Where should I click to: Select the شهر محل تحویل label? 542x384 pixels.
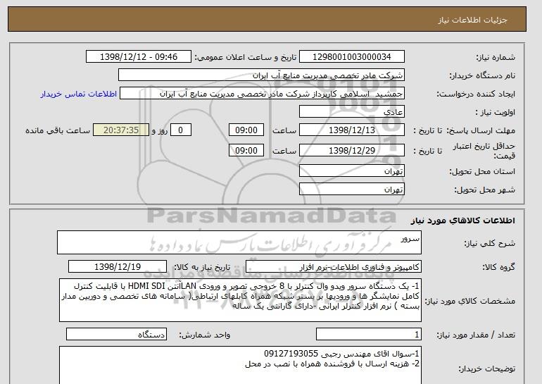coord(484,190)
